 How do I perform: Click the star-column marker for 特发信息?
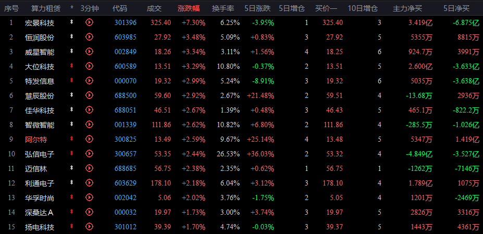[72, 80]
